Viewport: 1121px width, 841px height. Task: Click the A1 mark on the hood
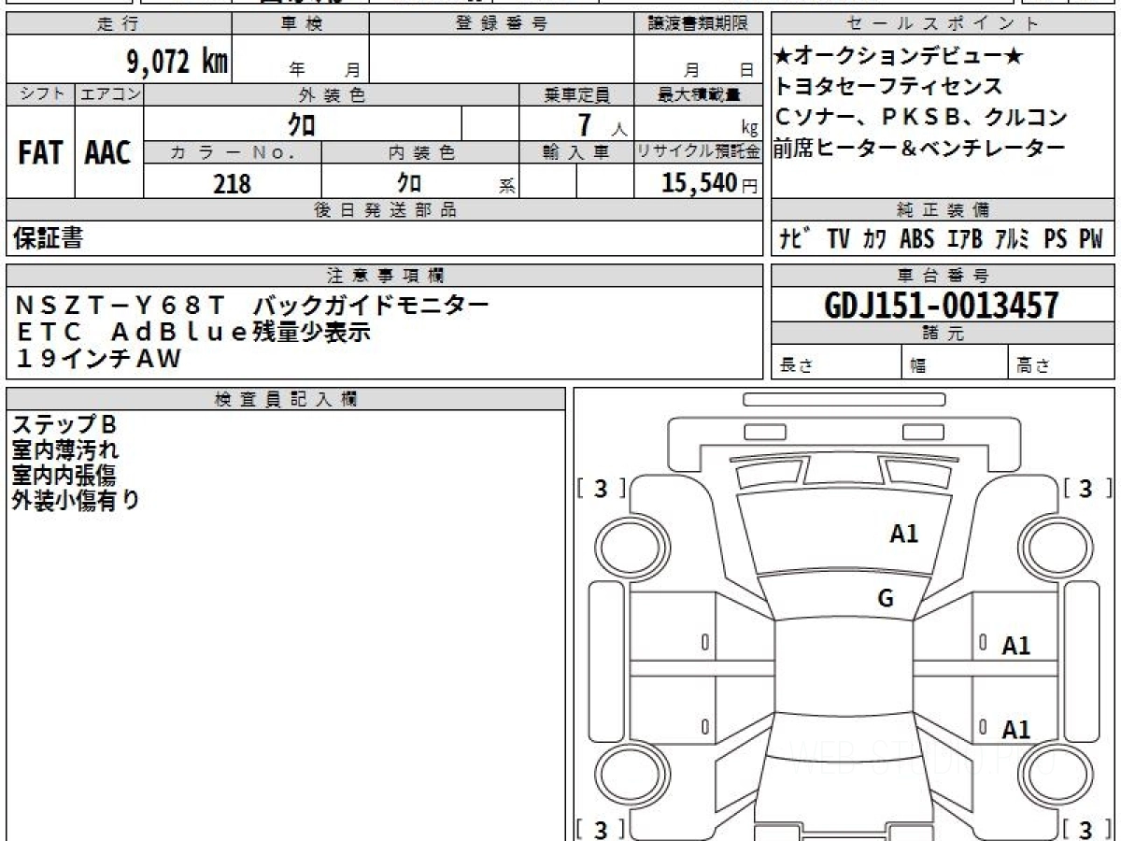point(903,534)
